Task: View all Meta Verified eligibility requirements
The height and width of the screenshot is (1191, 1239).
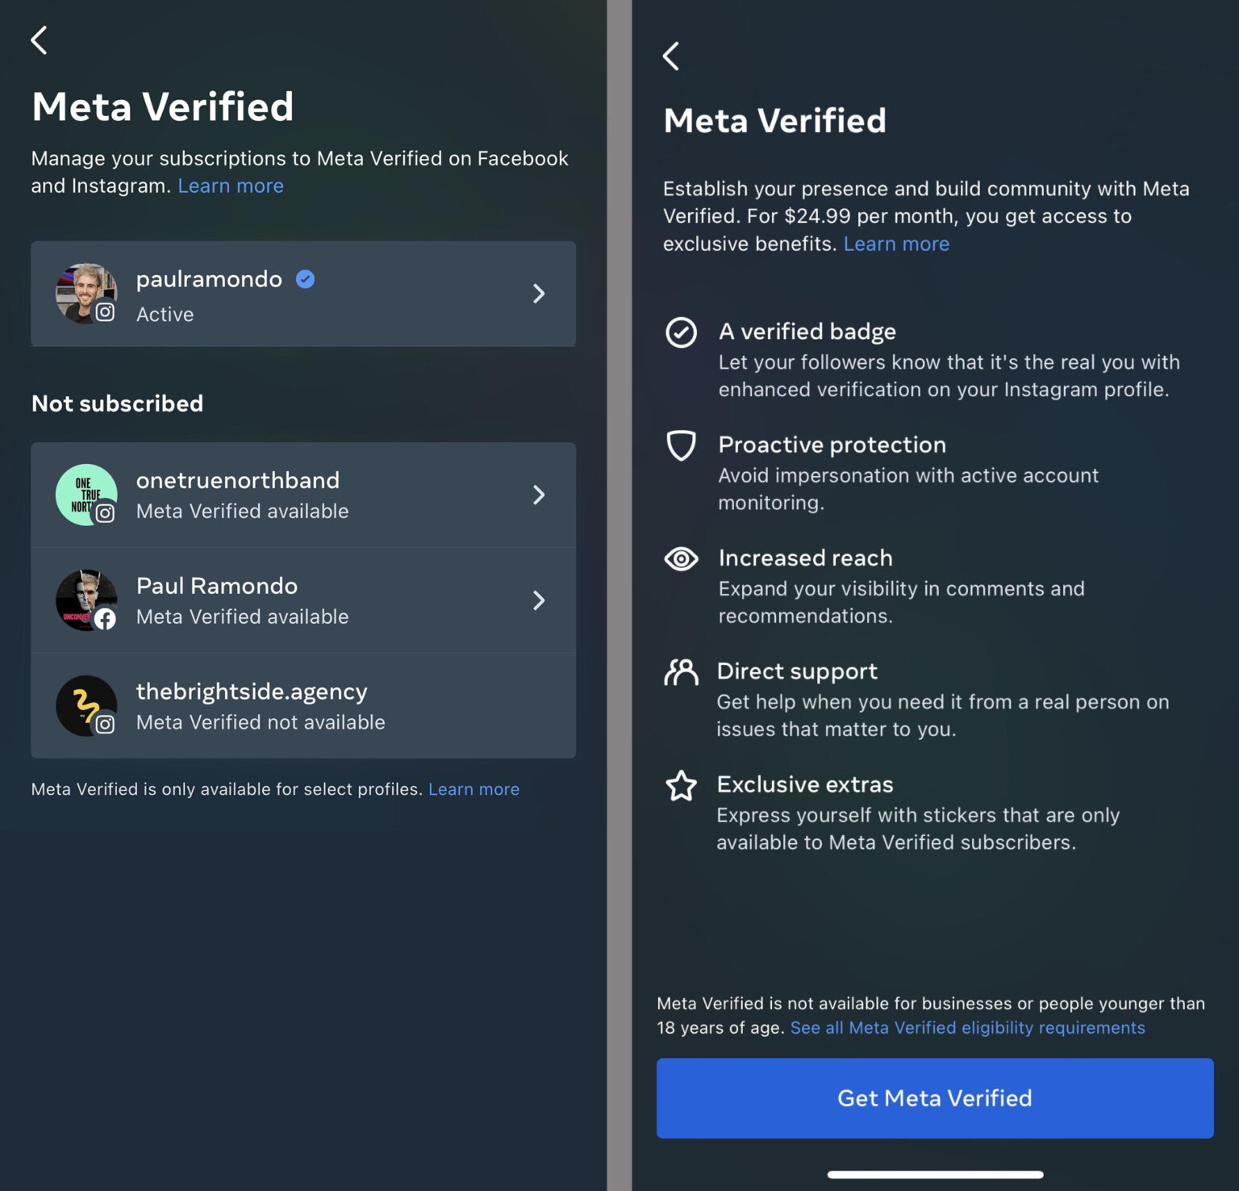Action: pyautogui.click(x=968, y=1027)
